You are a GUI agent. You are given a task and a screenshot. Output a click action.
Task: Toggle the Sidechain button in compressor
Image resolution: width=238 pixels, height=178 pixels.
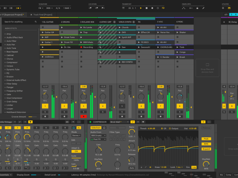tap(96, 128)
